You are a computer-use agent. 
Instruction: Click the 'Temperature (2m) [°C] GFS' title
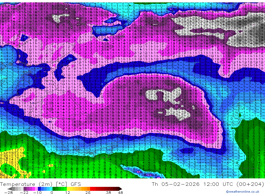coord(40,184)
